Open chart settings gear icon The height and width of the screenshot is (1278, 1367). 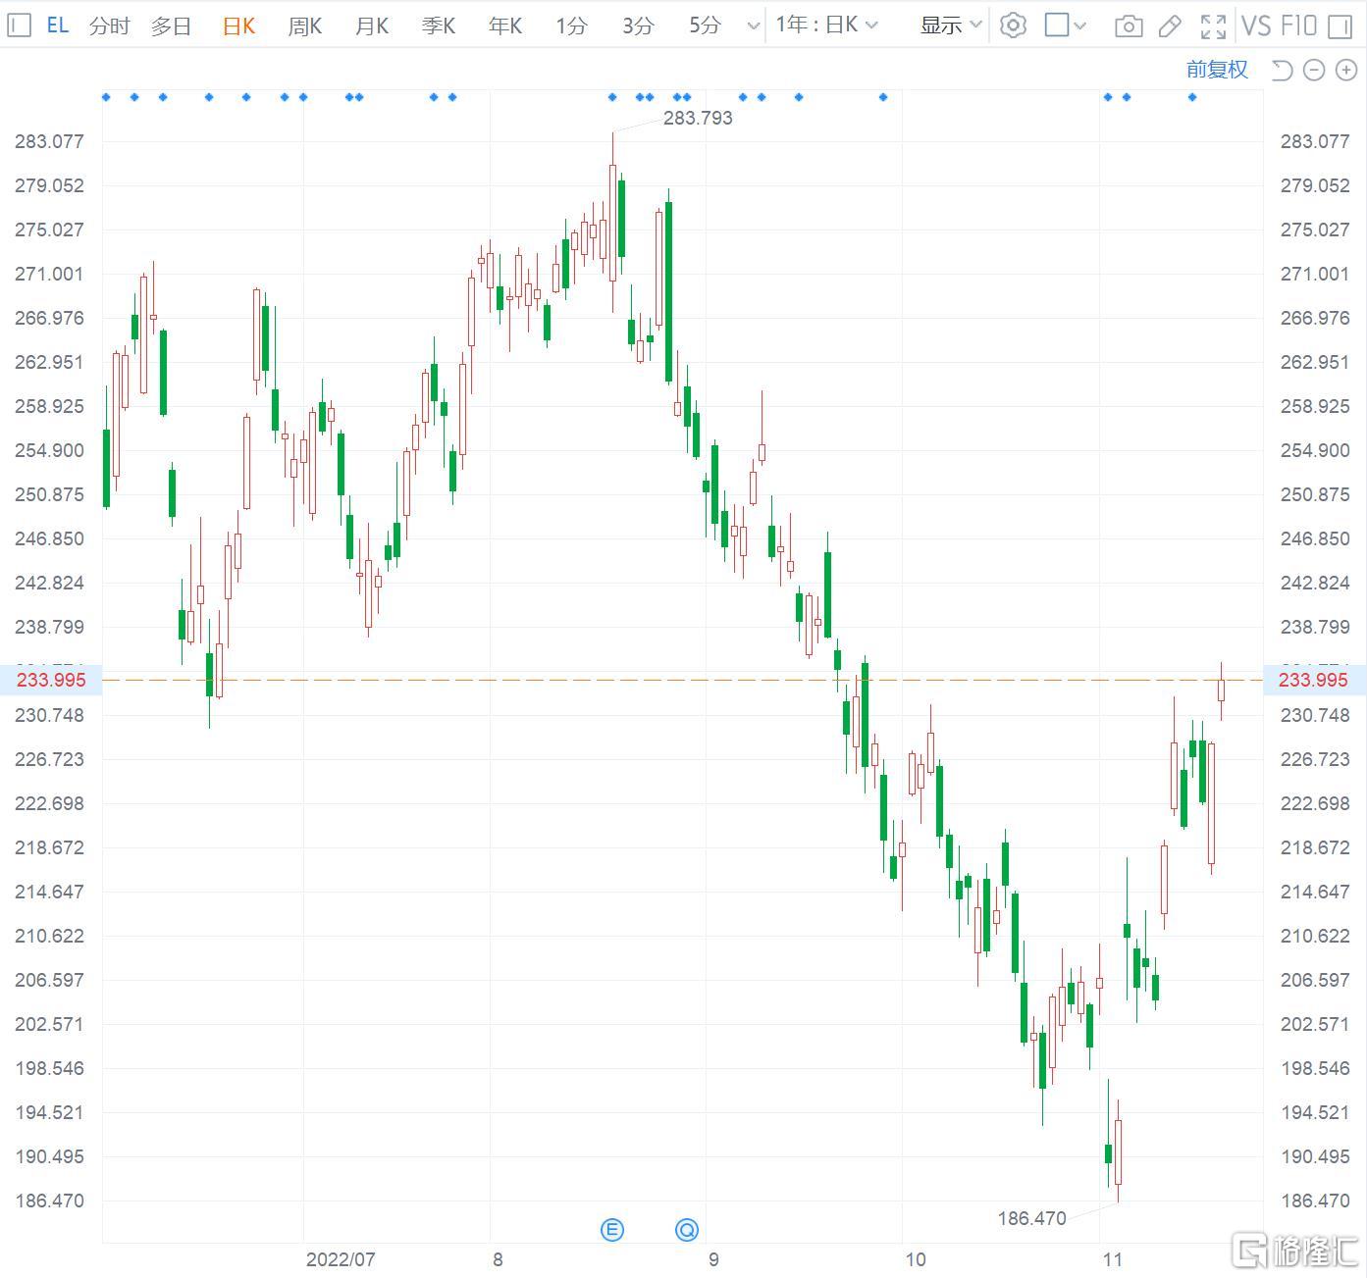point(1013,26)
